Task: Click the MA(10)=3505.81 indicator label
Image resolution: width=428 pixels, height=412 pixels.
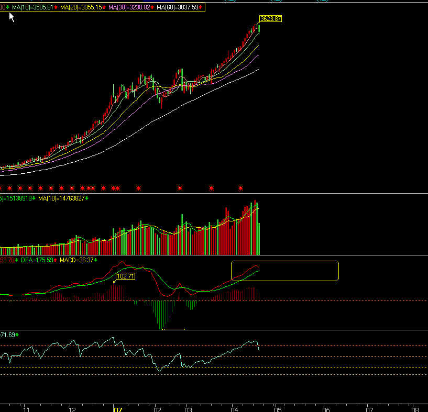Action: click(32, 7)
